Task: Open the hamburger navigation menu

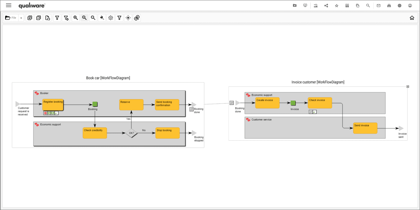Action: pos(9,6)
